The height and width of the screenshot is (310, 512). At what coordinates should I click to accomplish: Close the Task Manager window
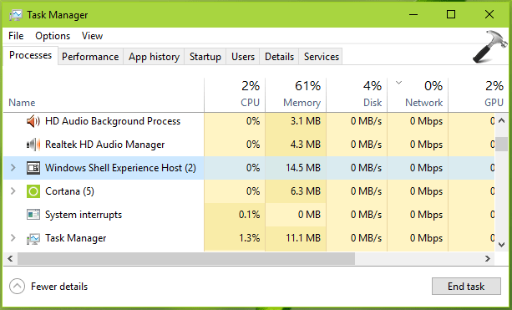[489, 14]
